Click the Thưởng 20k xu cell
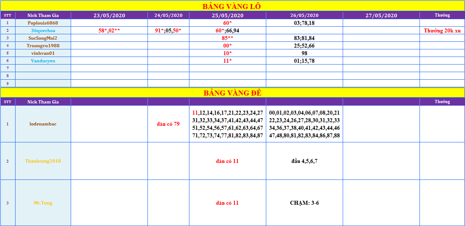 coord(442,30)
